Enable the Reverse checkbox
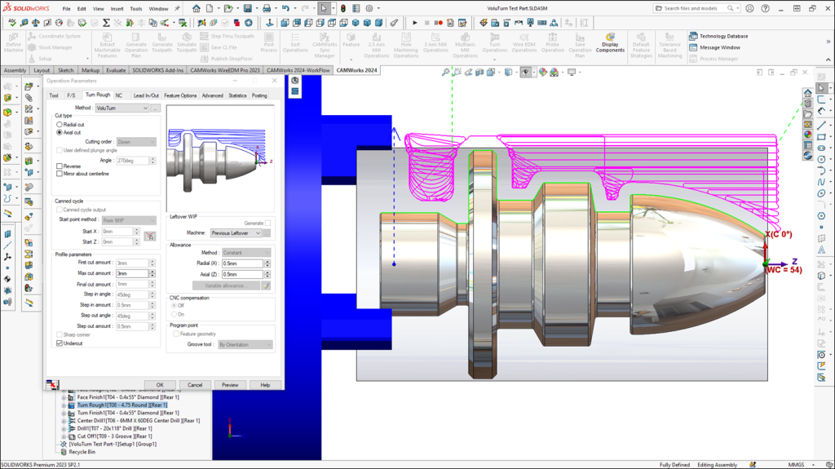This screenshot has width=835, height=469. [x=60, y=166]
